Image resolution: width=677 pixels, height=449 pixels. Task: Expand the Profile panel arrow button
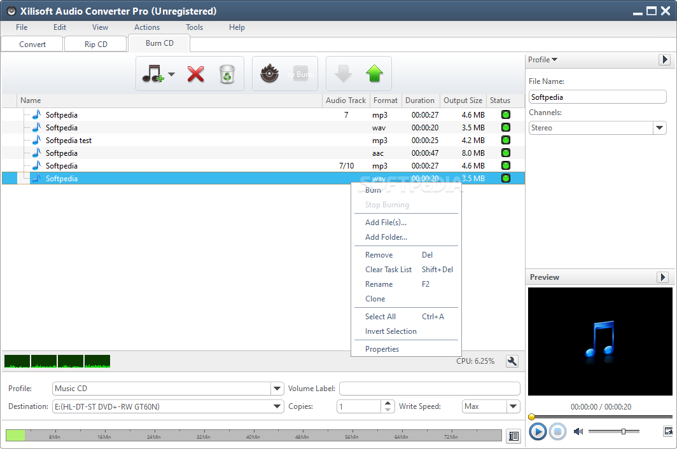tap(664, 60)
